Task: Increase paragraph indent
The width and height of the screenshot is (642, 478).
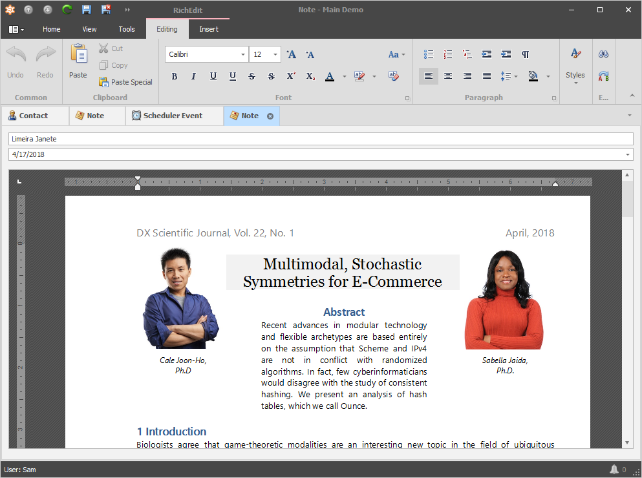Action: tap(506, 55)
